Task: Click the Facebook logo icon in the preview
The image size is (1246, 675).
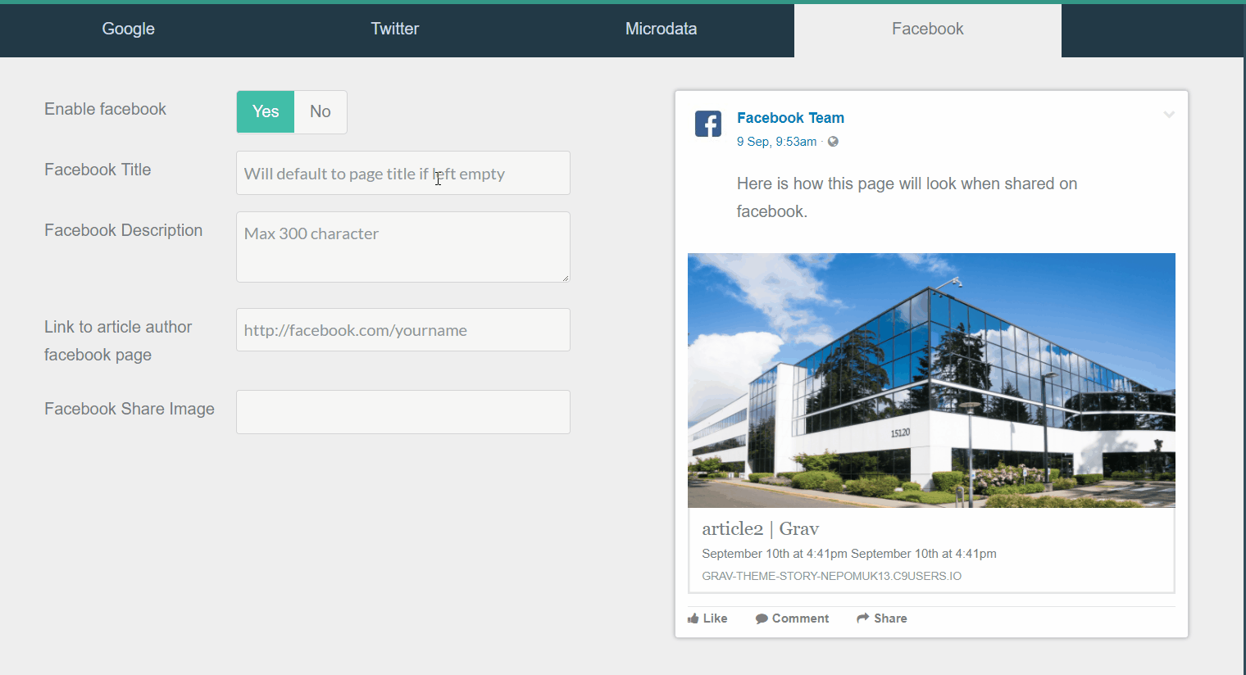Action: tap(708, 124)
